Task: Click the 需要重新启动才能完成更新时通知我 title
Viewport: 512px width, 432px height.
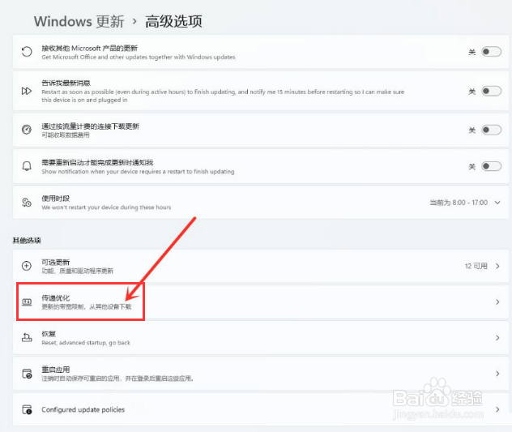Action: pos(97,162)
